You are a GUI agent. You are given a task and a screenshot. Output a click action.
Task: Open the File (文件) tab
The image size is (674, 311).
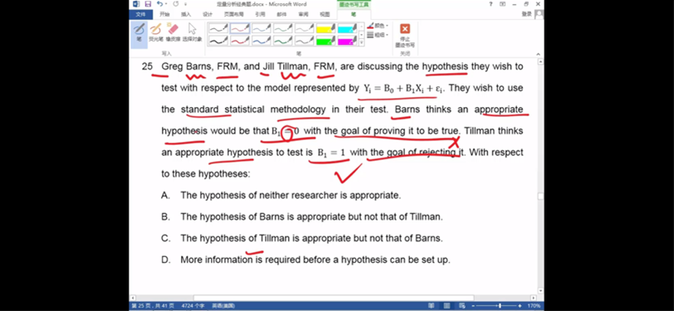pos(140,14)
